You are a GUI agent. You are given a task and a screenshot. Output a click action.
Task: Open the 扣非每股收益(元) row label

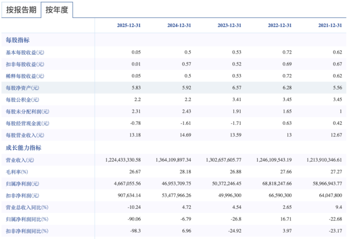click(25, 64)
